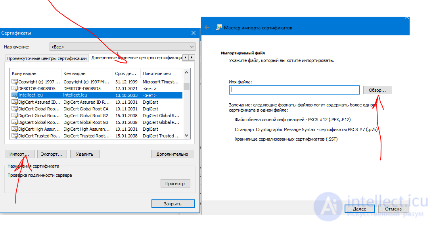
Task: Click the Просмотр button
Action: (x=175, y=184)
